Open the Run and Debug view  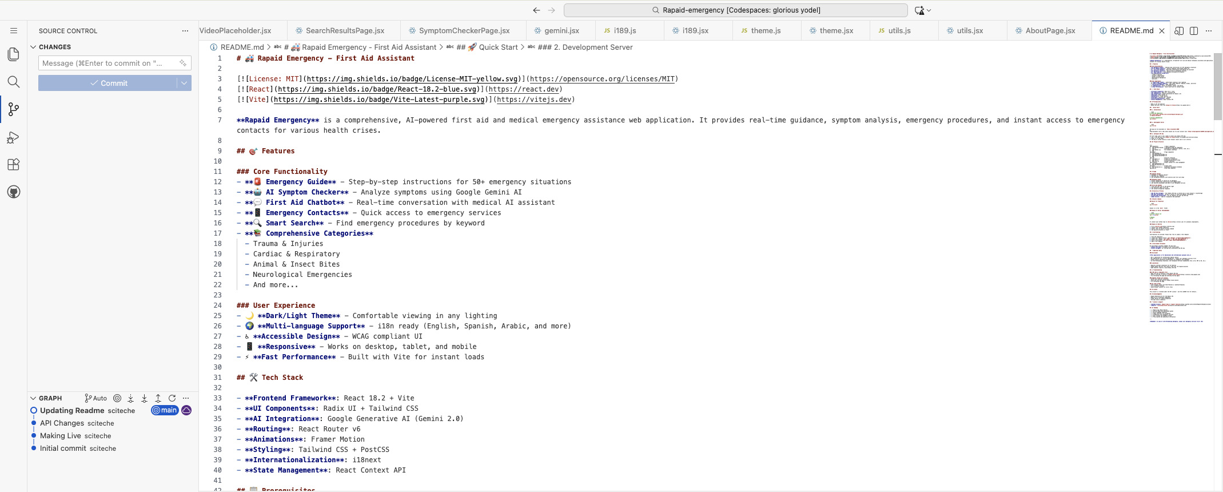tap(14, 137)
